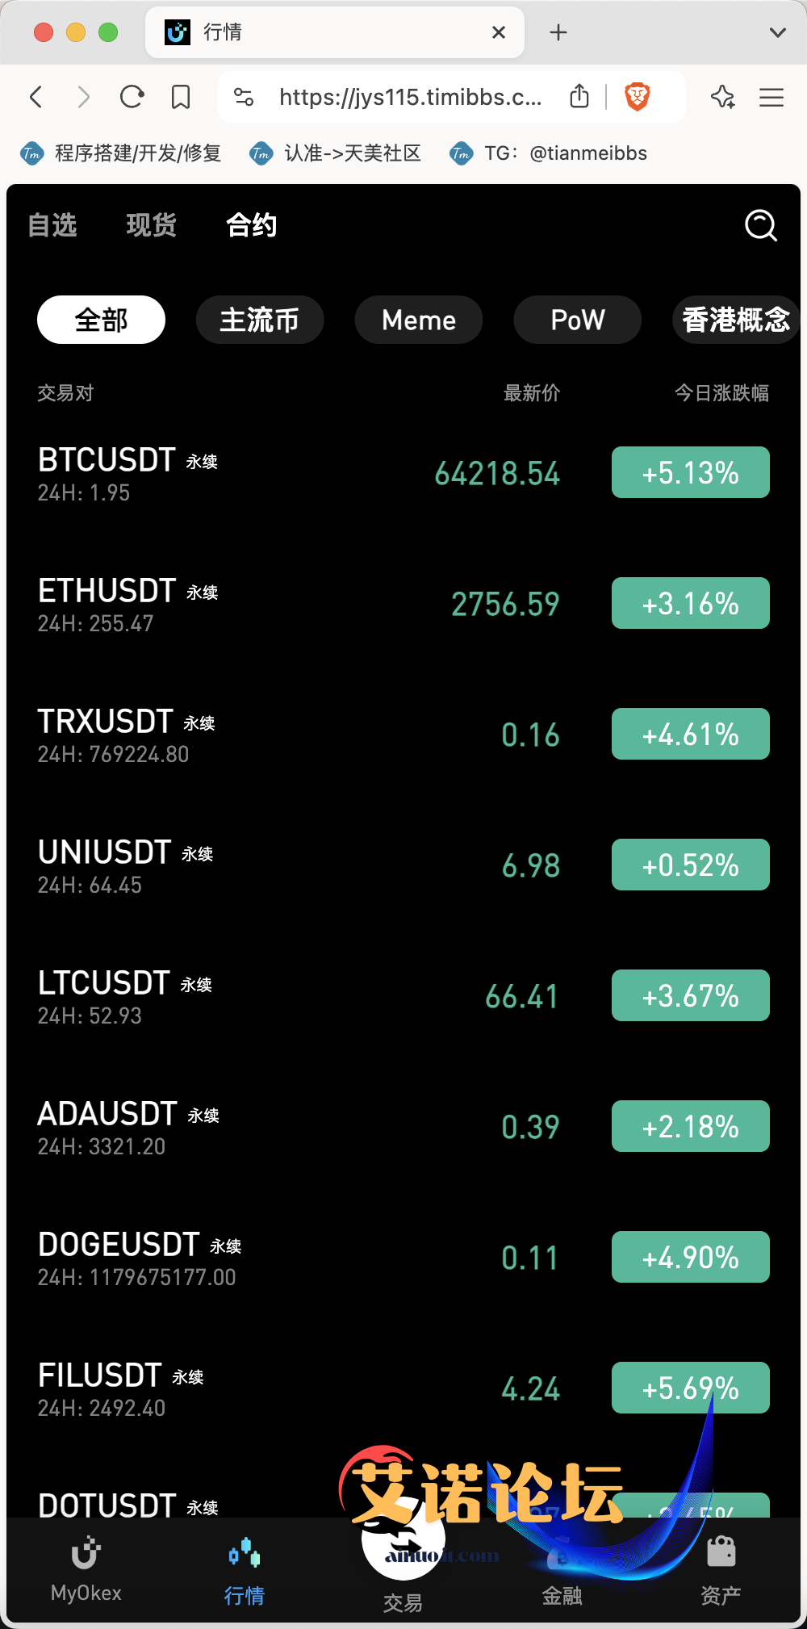This screenshot has width=807, height=1629.
Task: Click the share icon in address bar
Action: (x=579, y=97)
